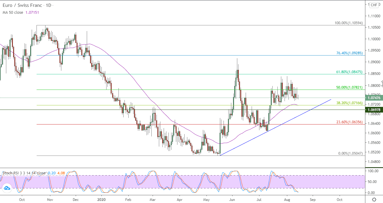Click the Stoch RSI value 0.20
Image resolution: width=383 pixels, height=203 pixels.
pyautogui.click(x=52, y=173)
